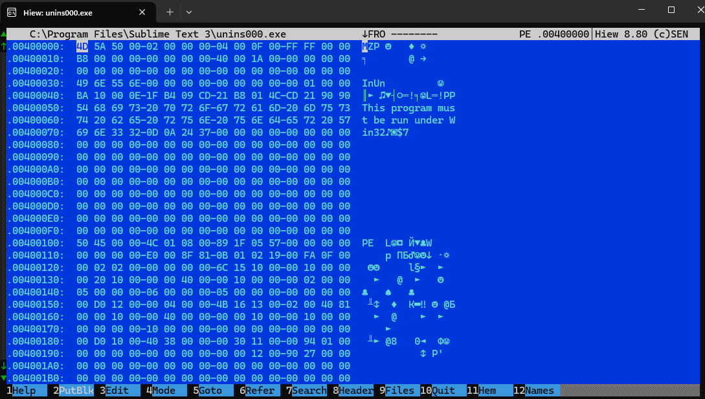The width and height of the screenshot is (705, 399).
Task: Click 7 Search function key
Action: tap(307, 391)
